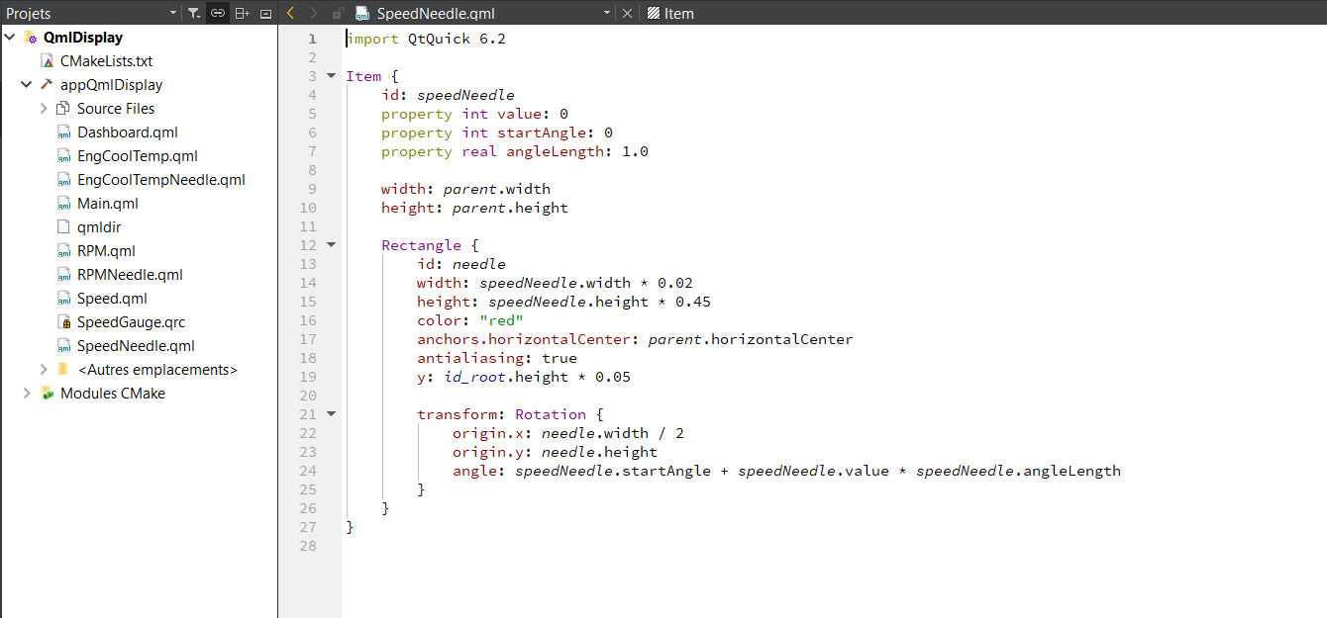The width and height of the screenshot is (1327, 618).
Task: Select the Autres emplacements entry
Action: point(157,370)
